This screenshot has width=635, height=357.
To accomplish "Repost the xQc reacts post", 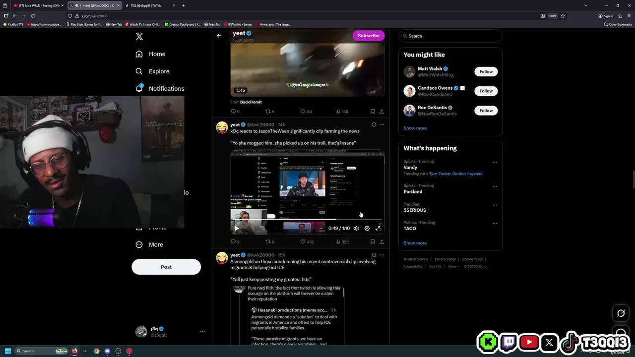I will click(x=270, y=242).
